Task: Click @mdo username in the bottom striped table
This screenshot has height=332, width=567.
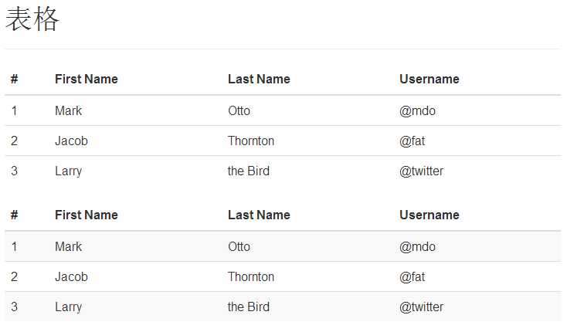Action: point(417,246)
